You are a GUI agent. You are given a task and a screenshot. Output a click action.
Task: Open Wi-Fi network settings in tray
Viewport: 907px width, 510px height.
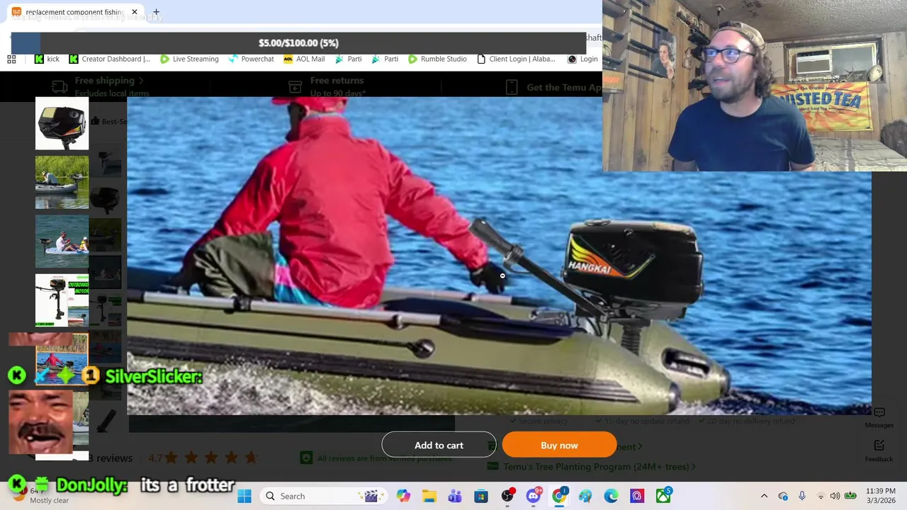coord(821,496)
